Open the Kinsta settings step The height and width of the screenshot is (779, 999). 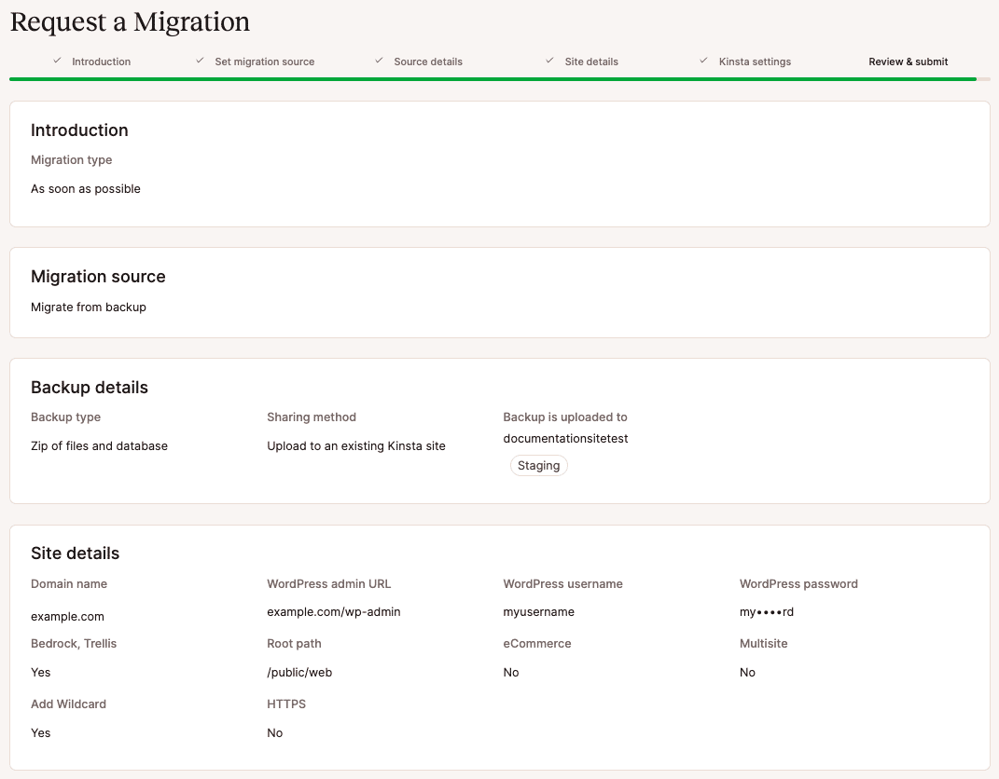tap(755, 61)
